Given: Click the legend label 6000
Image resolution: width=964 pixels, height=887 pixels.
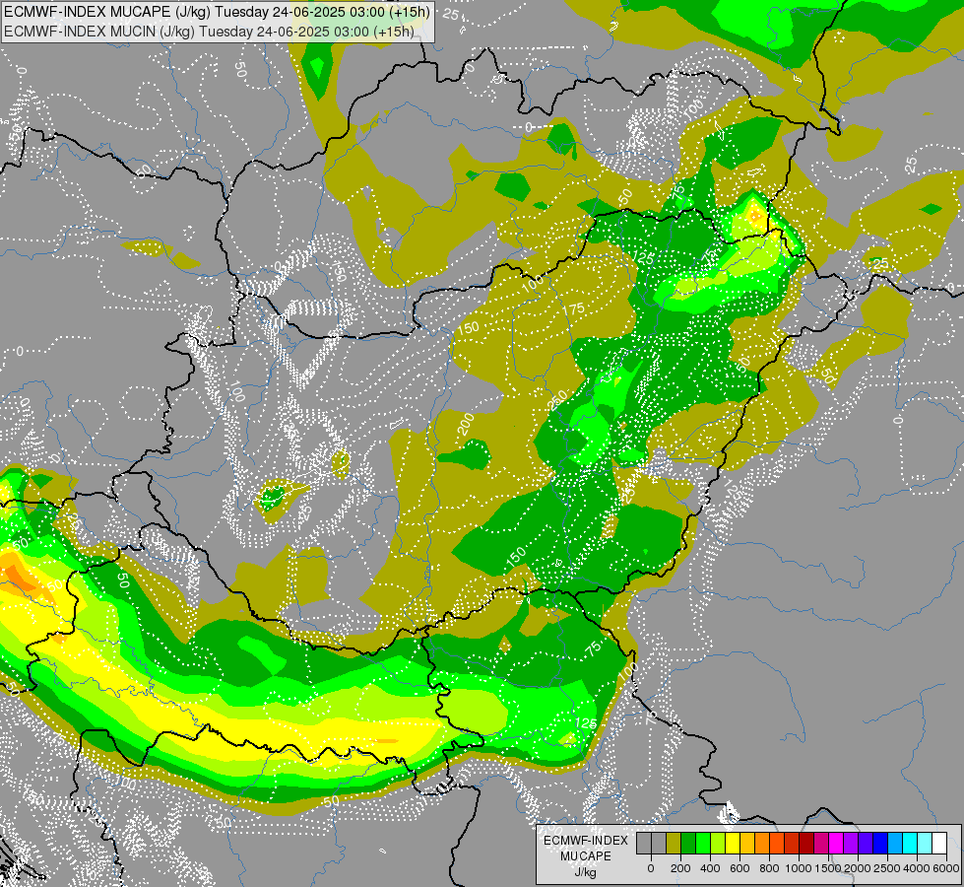Looking at the screenshot, I should [x=946, y=868].
